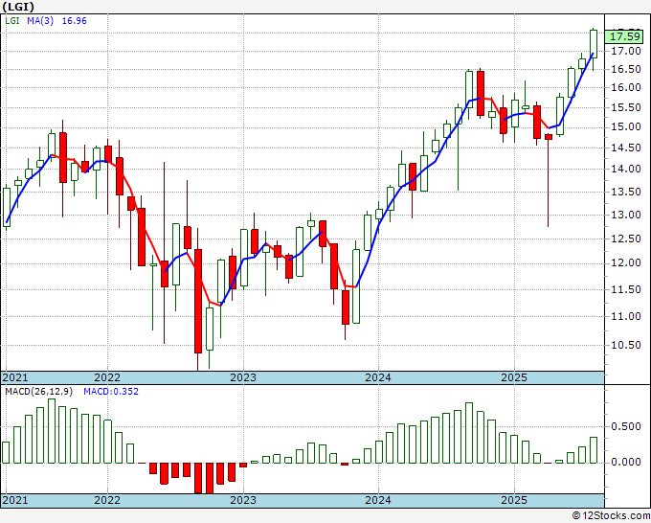651x523 pixels.
Task: Click the 14.00 price axis label
Action: coord(626,170)
